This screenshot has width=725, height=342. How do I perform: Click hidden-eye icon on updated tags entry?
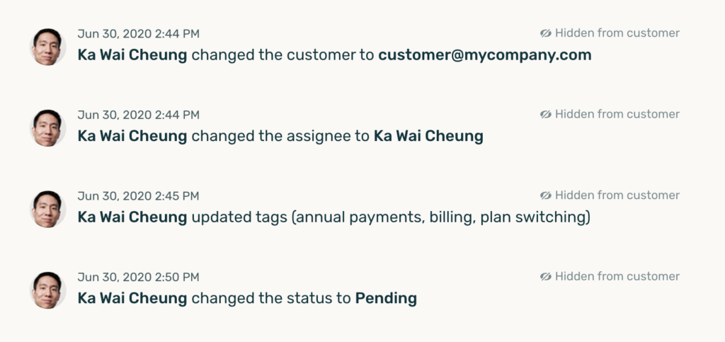click(x=545, y=195)
